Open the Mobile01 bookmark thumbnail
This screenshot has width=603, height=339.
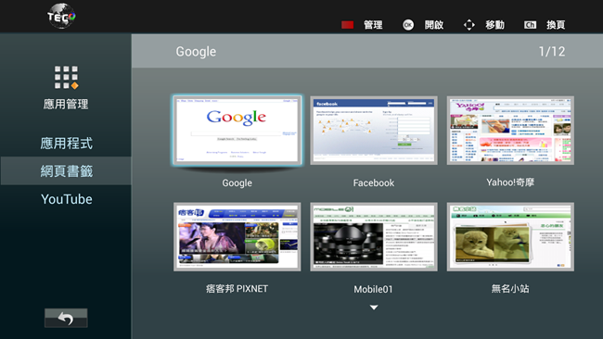pos(374,237)
